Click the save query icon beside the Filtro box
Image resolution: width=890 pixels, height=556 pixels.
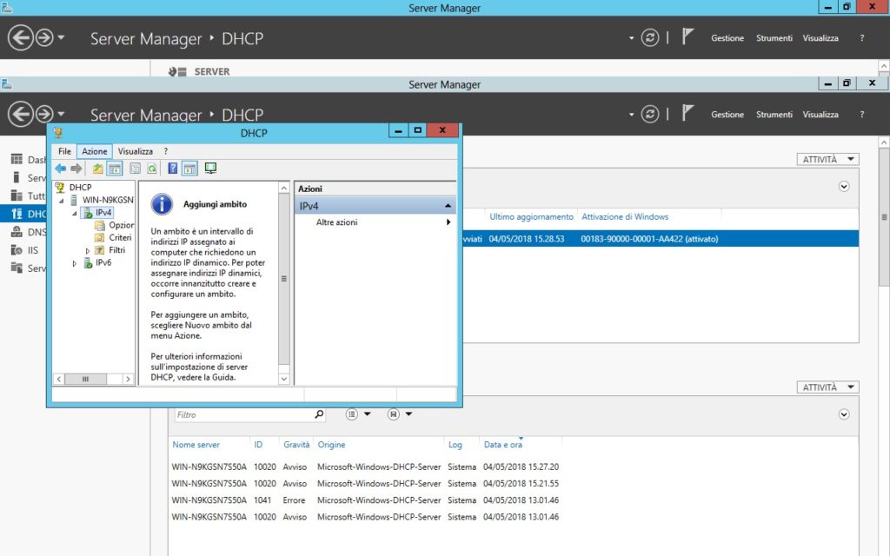[x=394, y=414]
